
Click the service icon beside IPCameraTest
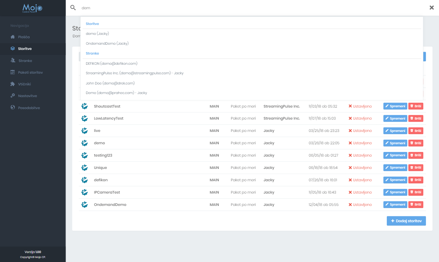[x=84, y=192]
